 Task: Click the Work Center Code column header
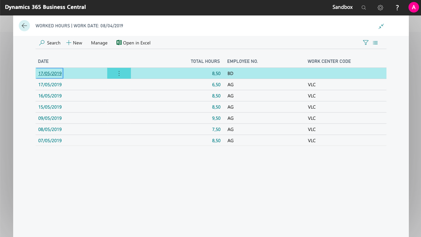pos(329,61)
